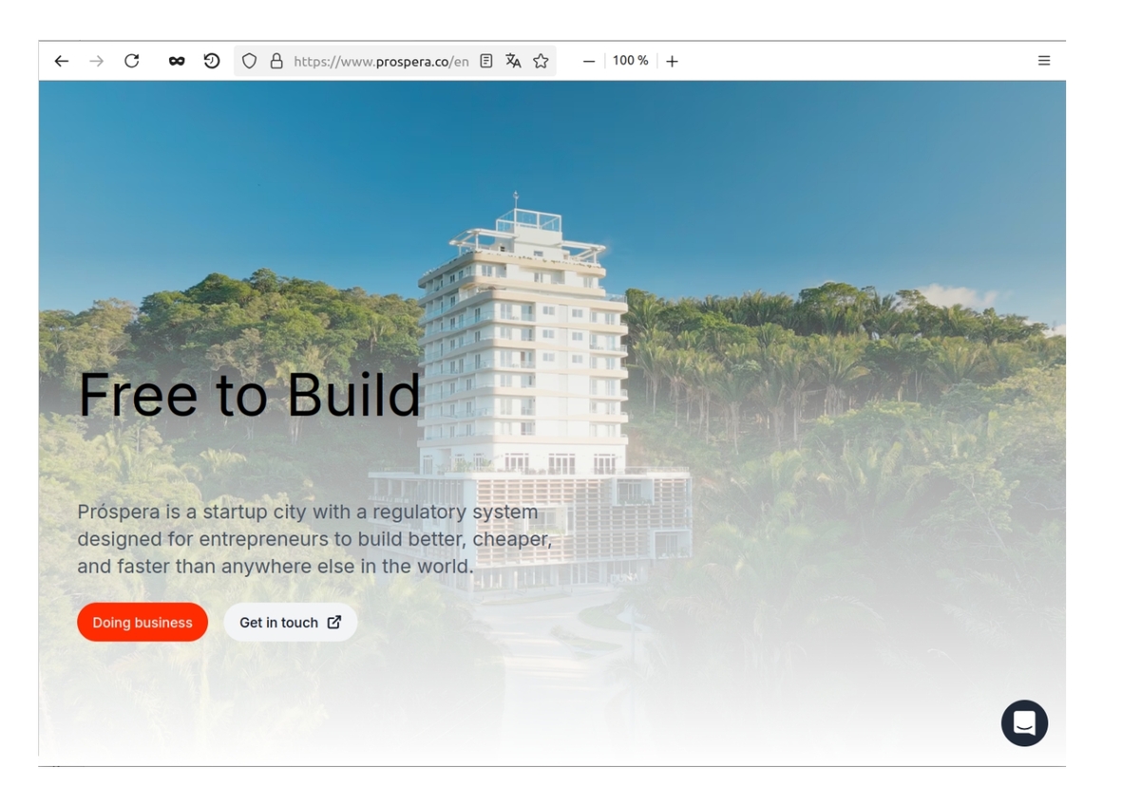1140x805 pixels.
Task: Open the browser hamburger menu
Action: pos(1044,61)
